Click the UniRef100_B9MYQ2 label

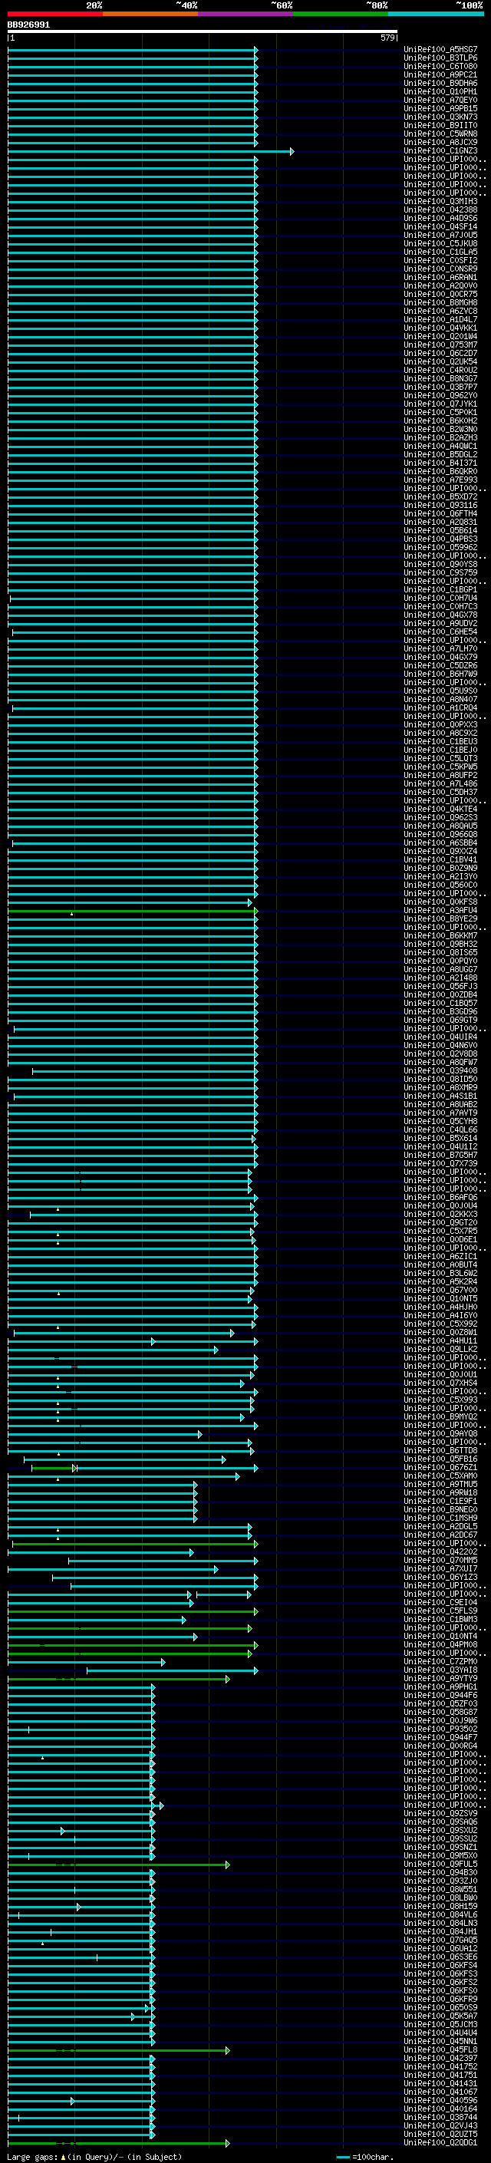tap(440, 1416)
